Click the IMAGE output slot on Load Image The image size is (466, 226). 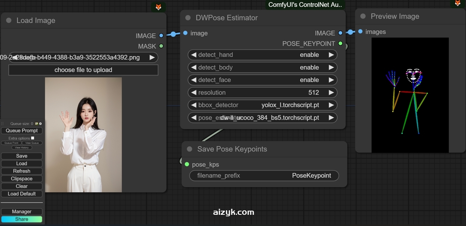click(161, 36)
